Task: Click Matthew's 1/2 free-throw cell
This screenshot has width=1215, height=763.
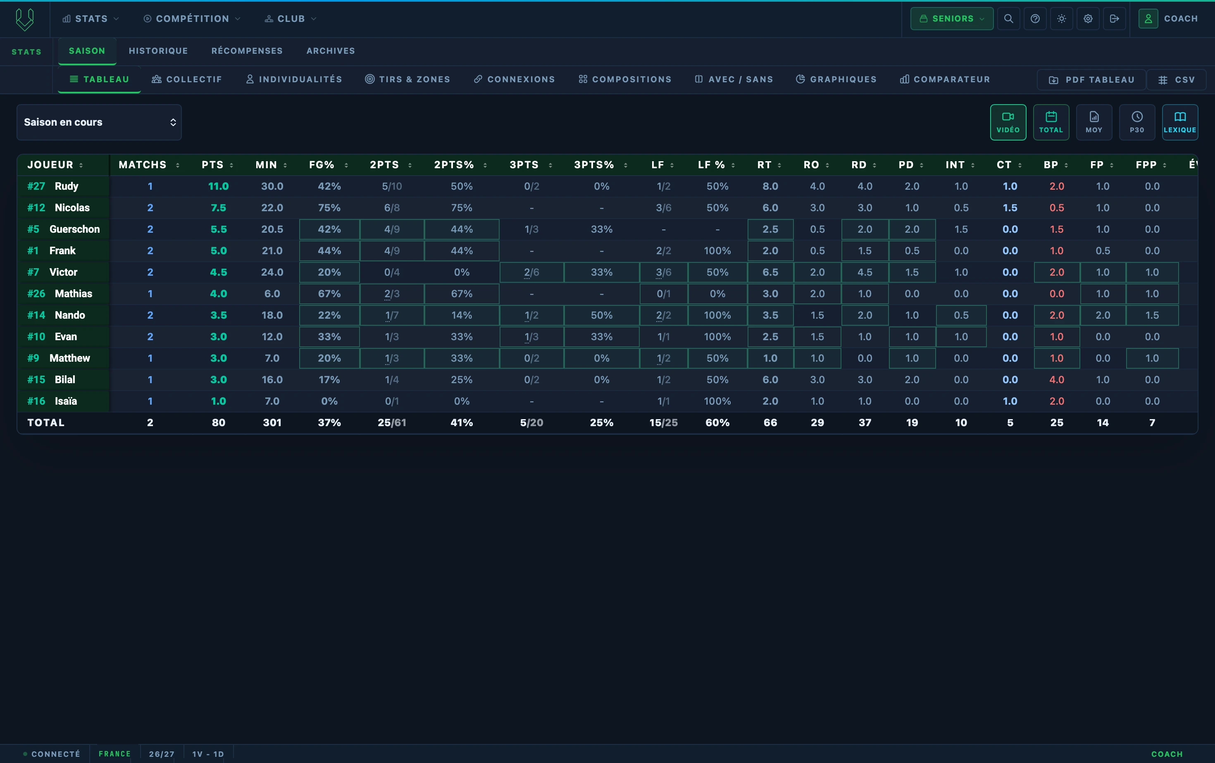Action: point(663,358)
